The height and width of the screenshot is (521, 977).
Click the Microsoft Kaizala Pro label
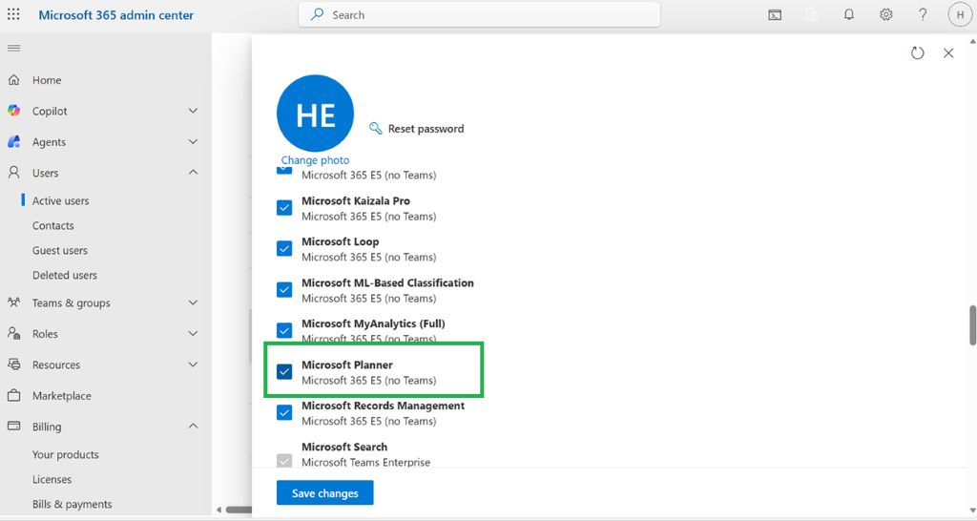pos(356,200)
